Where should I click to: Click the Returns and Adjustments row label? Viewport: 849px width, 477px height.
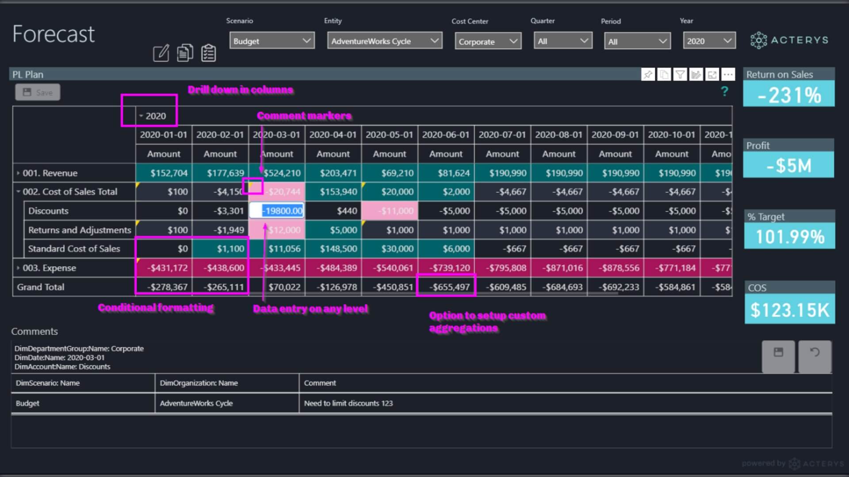(80, 229)
